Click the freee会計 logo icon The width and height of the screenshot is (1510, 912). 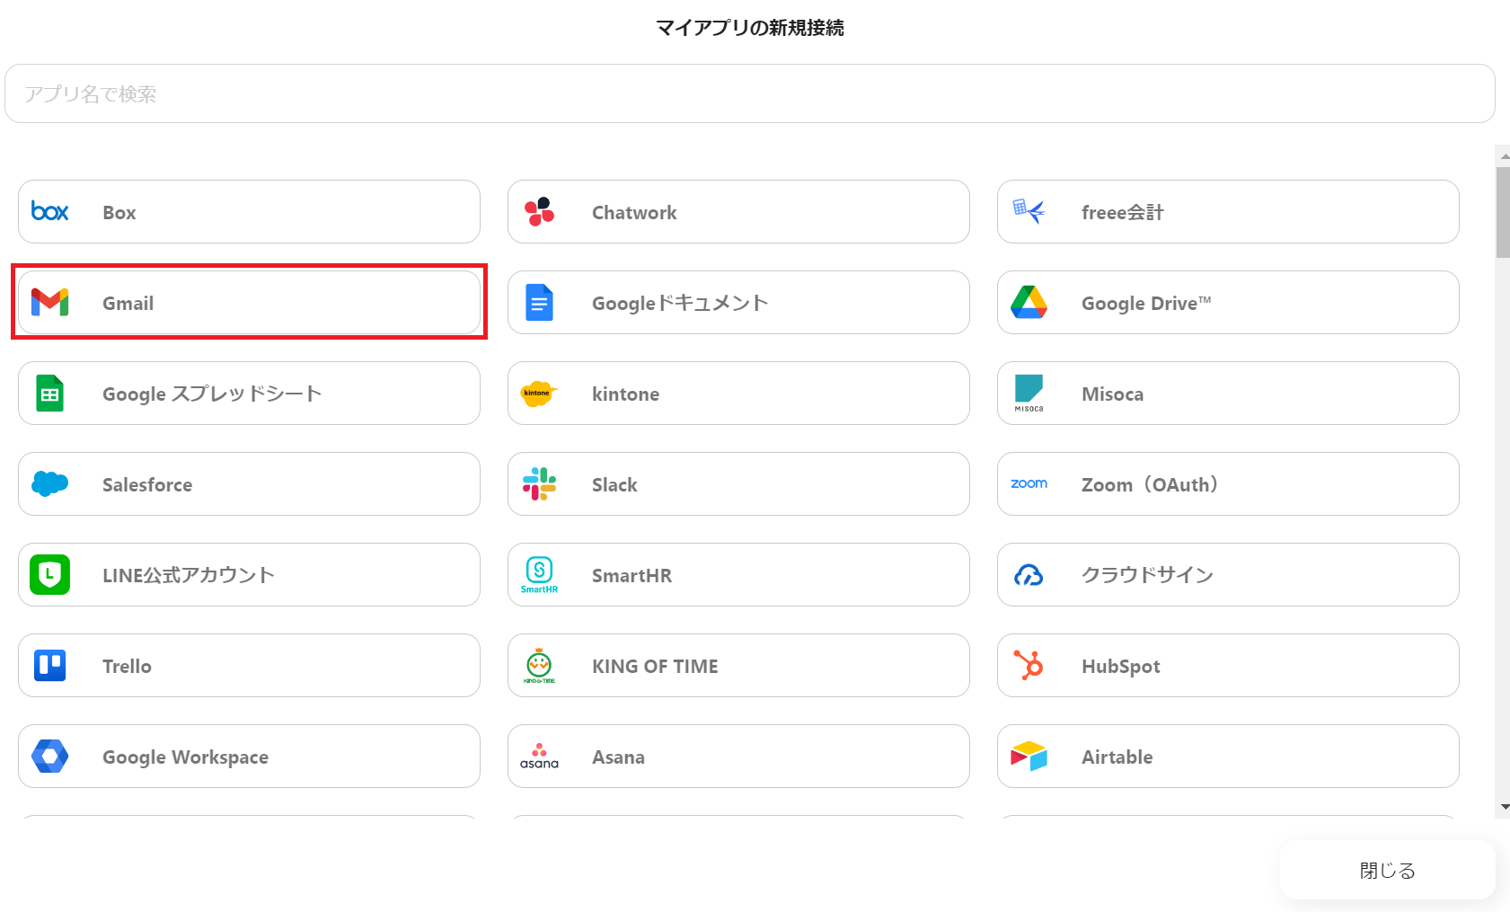[1029, 211]
